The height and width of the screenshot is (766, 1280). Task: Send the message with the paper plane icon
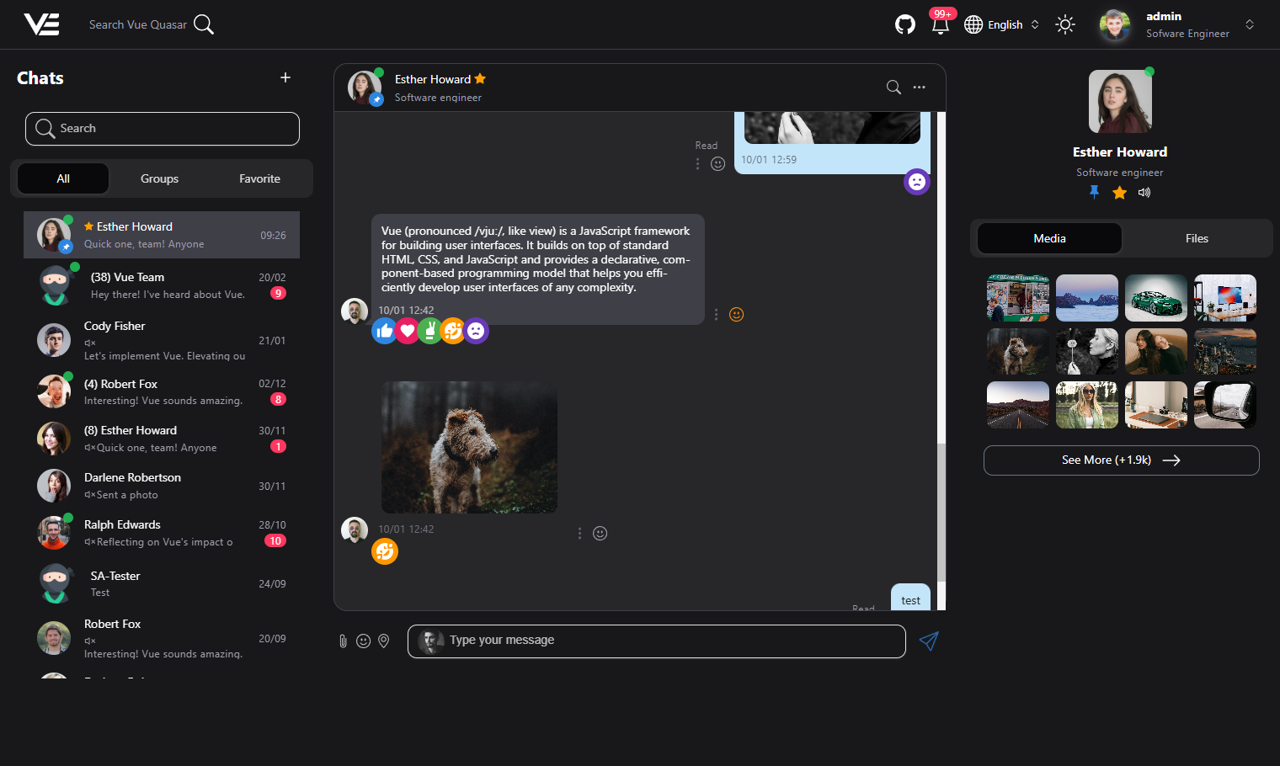coord(929,641)
